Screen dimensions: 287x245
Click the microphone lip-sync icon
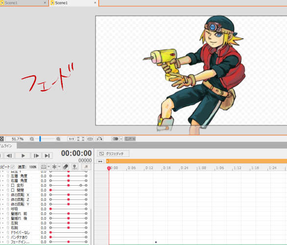pyautogui.click(x=74, y=167)
